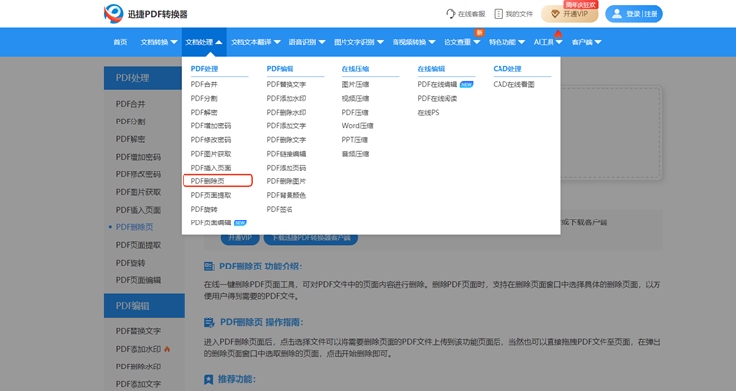This screenshot has width=736, height=391.
Task: Select PDF添加水印 in the dropdown menu
Action: point(287,98)
